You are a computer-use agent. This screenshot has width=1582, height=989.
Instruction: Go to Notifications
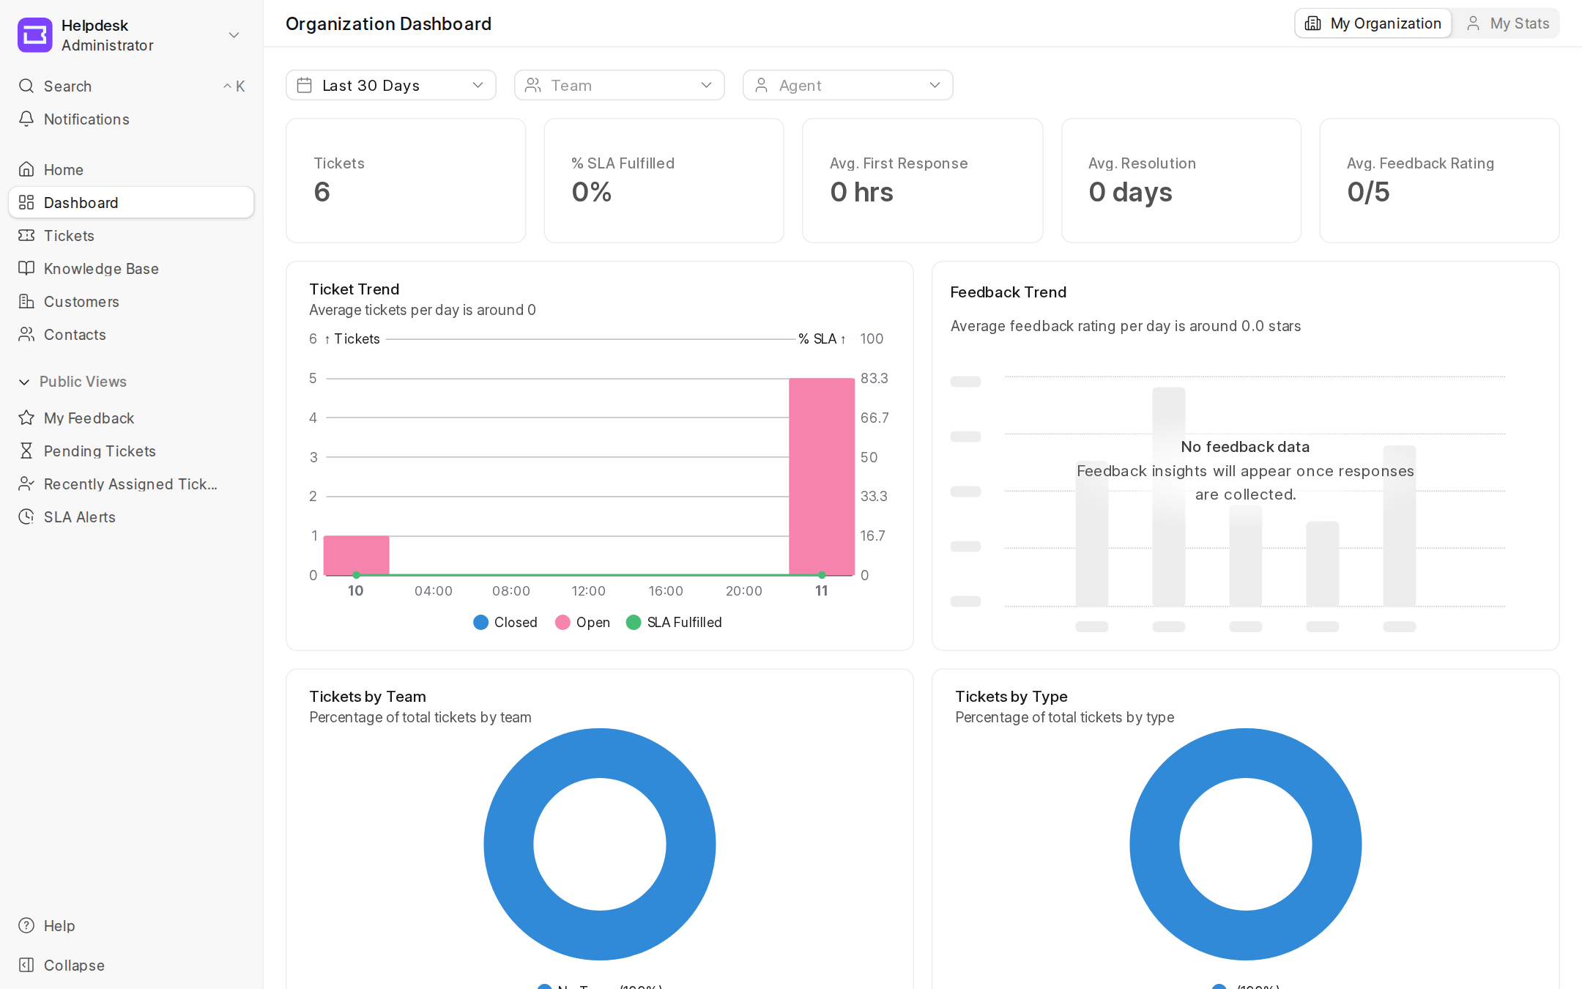131,119
